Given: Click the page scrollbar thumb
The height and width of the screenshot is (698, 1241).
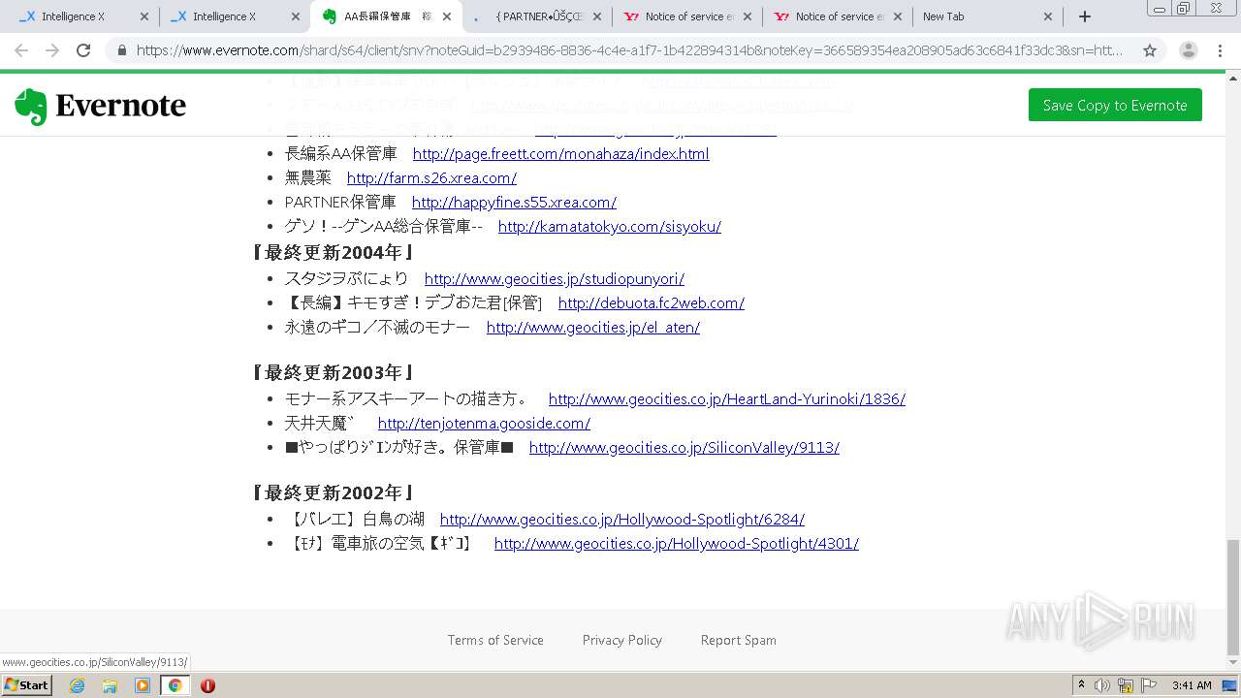Looking at the screenshot, I should click(x=1233, y=597).
